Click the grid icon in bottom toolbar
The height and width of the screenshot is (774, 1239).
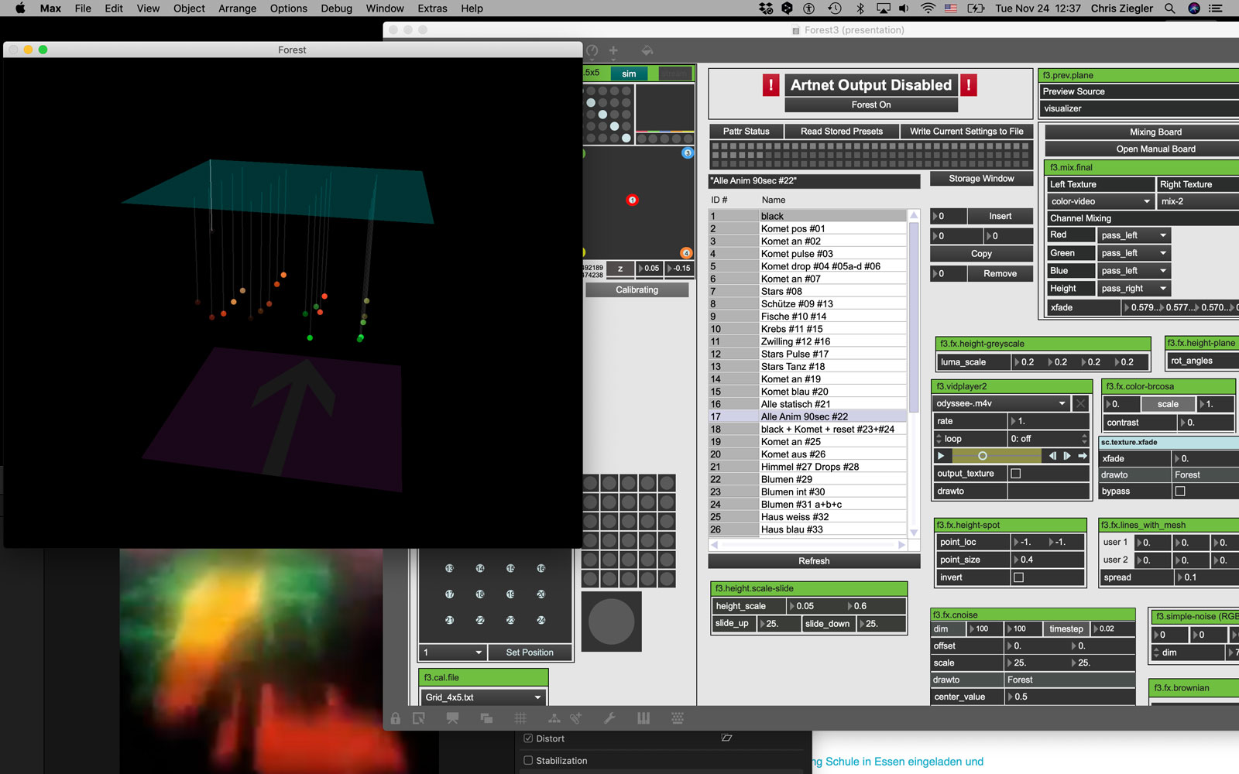[x=520, y=718]
